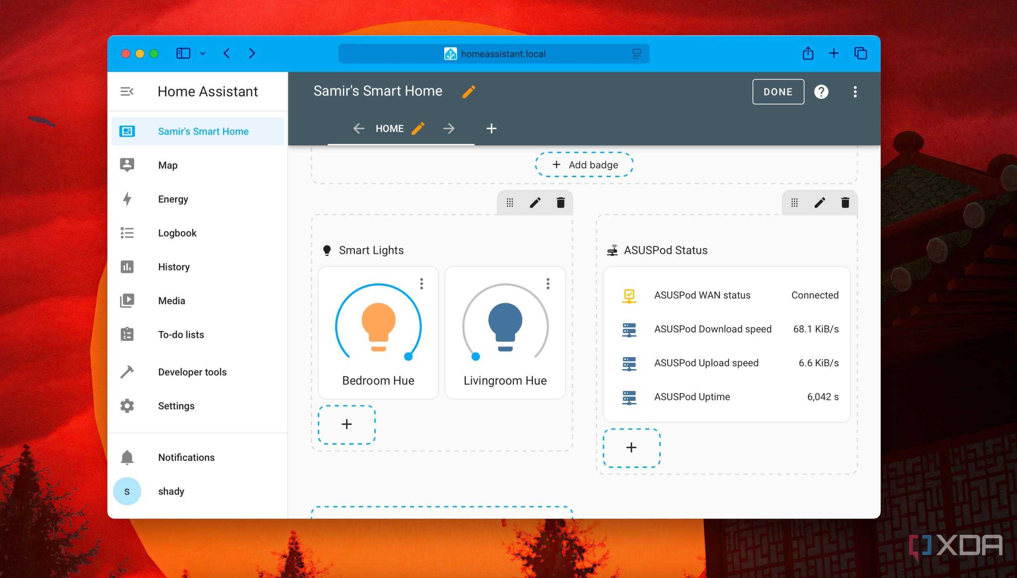Open the History page
Image resolution: width=1017 pixels, height=578 pixels.
[x=198, y=267]
